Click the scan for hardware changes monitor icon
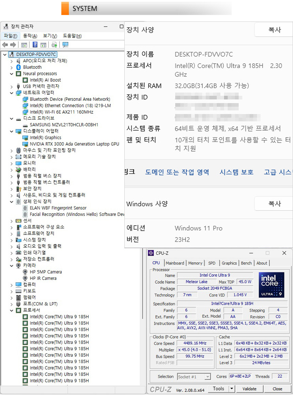The image size is (293, 396). coord(65,45)
